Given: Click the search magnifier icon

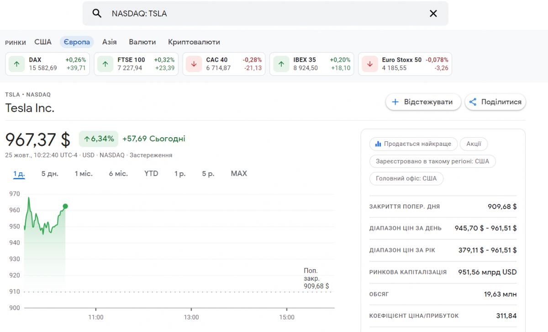Looking at the screenshot, I should click(x=97, y=14).
